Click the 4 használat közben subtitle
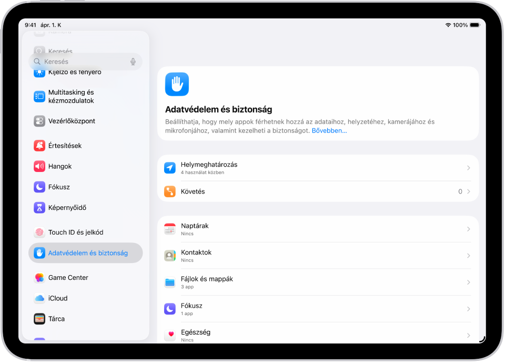 (203, 173)
